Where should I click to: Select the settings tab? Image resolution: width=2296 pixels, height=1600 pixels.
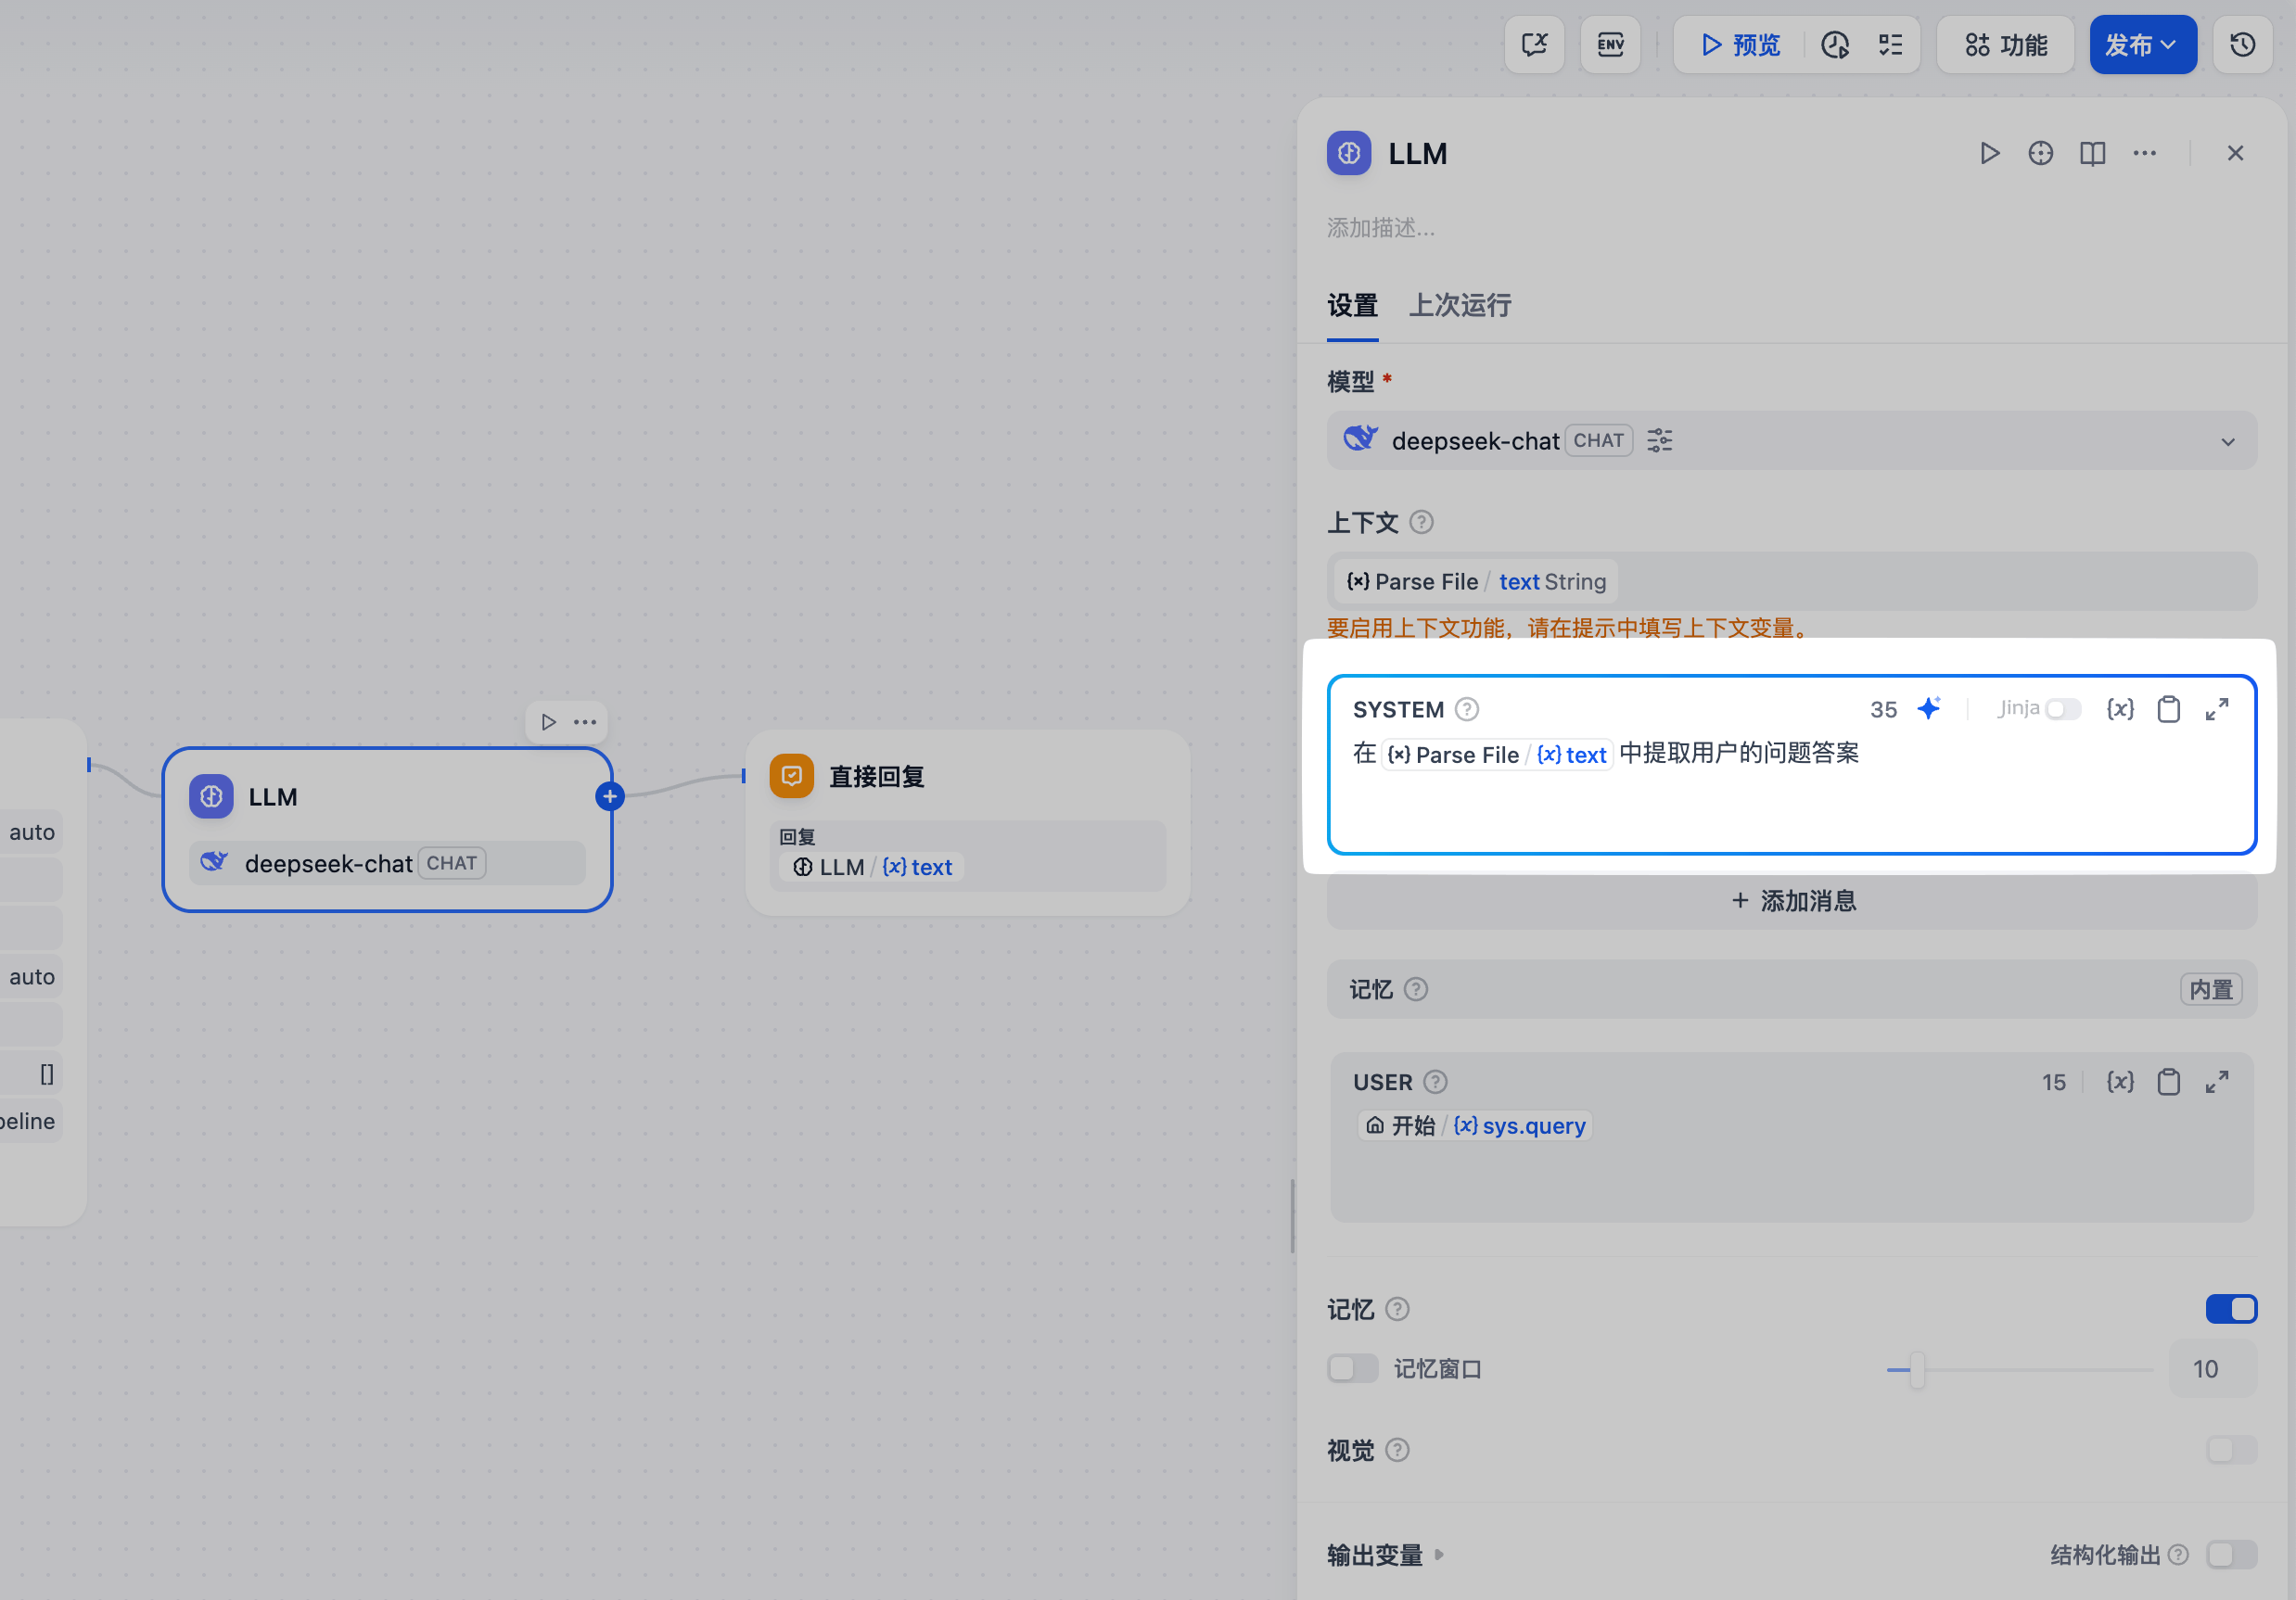(1352, 305)
